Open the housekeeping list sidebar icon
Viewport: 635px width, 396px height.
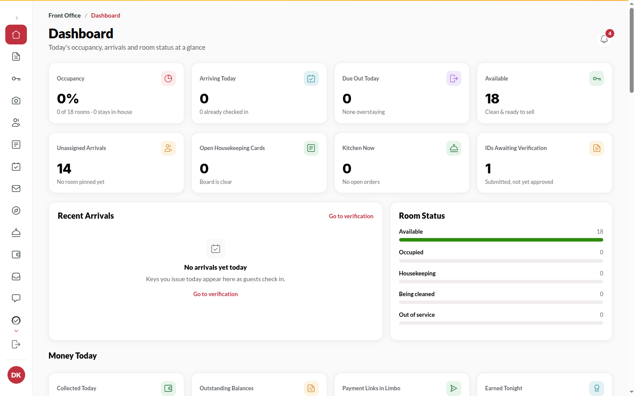(16, 145)
